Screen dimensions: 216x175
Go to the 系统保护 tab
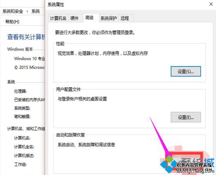109,18
